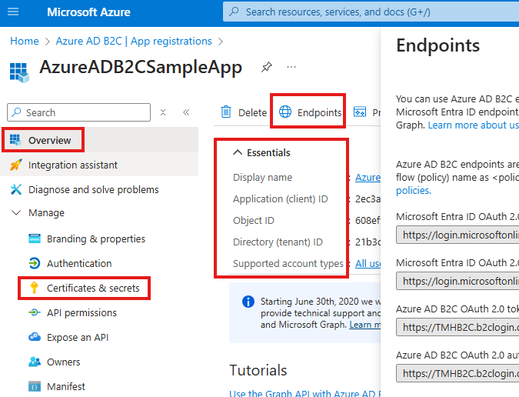This screenshot has width=519, height=397.
Task: Open the Graph API tutorial link
Action: [x=304, y=393]
